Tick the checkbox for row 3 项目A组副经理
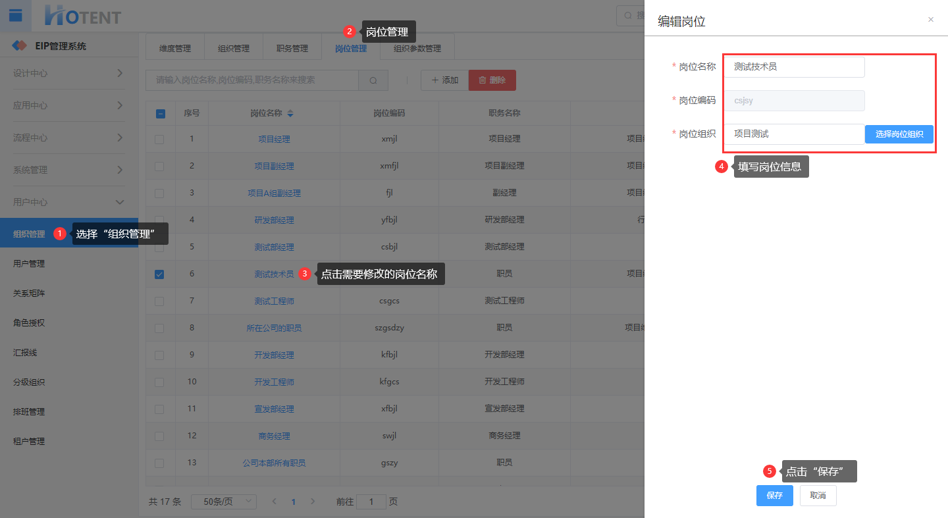This screenshot has width=948, height=518. tap(159, 194)
